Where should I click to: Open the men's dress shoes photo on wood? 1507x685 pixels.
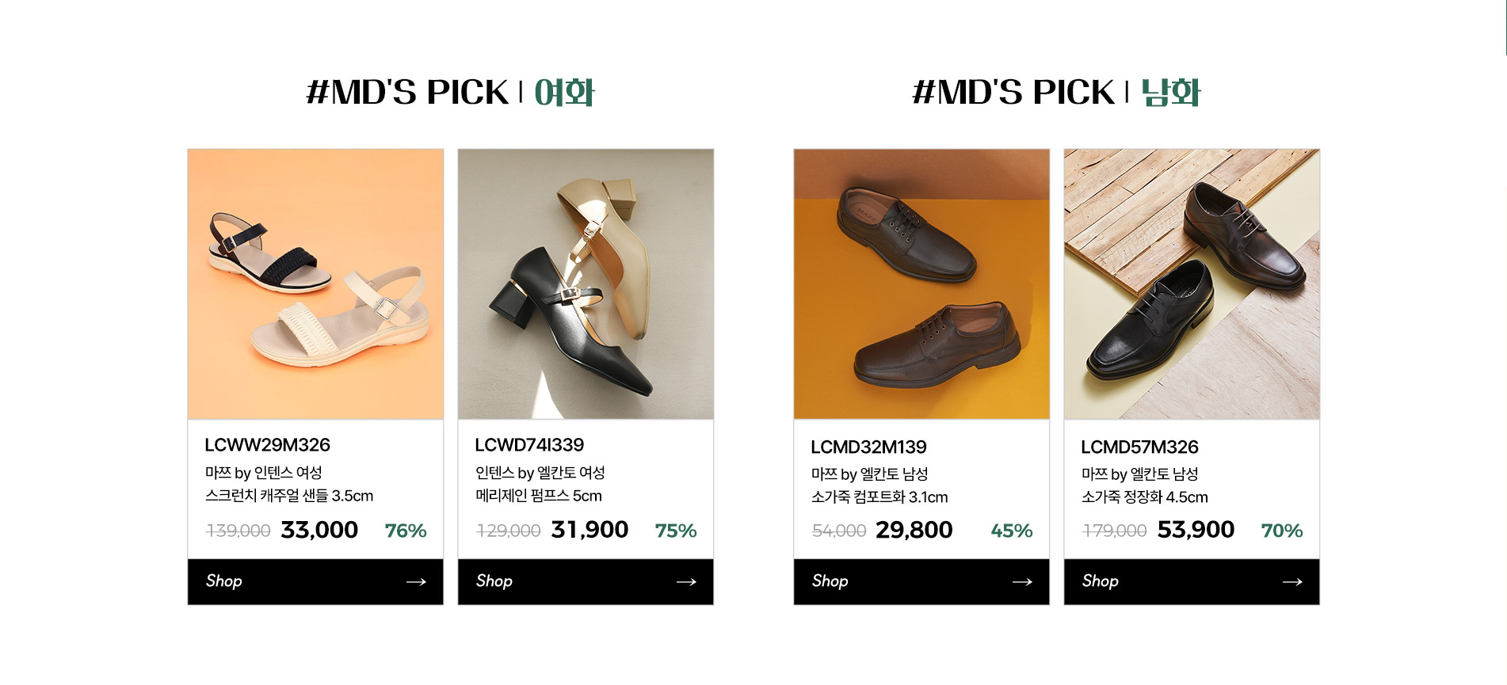(1192, 284)
